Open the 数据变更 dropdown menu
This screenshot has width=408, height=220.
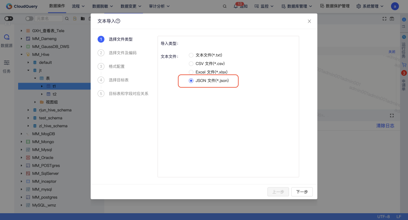click(131, 6)
